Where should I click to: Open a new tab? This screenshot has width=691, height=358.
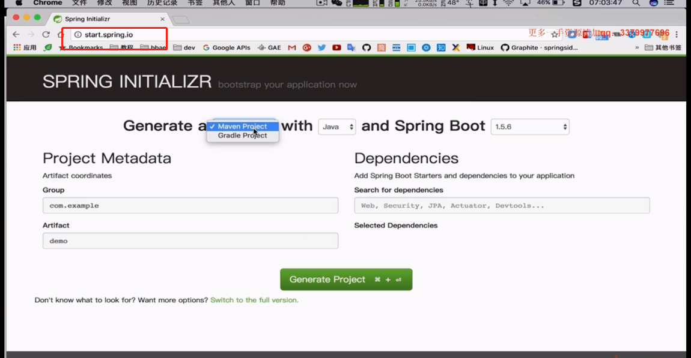click(x=181, y=19)
